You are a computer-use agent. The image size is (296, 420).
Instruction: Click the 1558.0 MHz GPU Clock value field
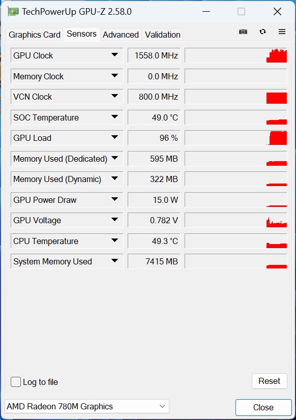pyautogui.click(x=154, y=55)
